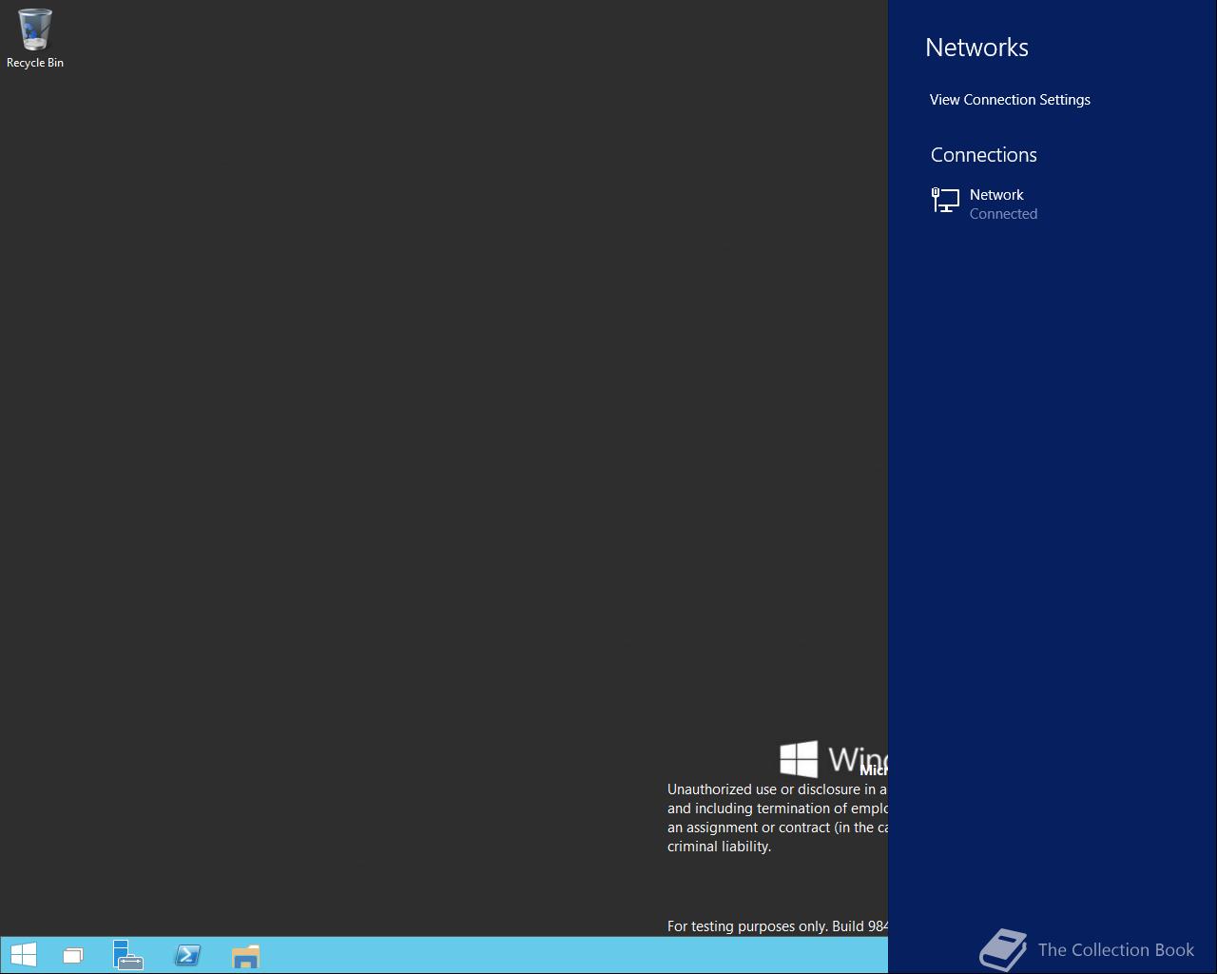Open File Explorer from the taskbar
Image resolution: width=1217 pixels, height=974 pixels.
click(245, 955)
